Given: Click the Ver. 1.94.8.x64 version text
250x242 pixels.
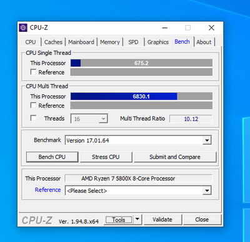Looking at the screenshot, I should [79, 221].
